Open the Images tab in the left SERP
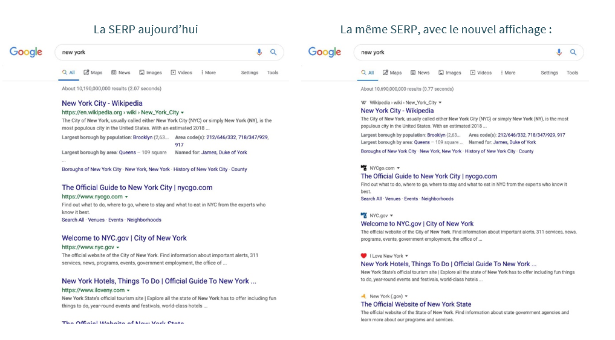Viewport: 615px width, 340px height. [x=150, y=73]
